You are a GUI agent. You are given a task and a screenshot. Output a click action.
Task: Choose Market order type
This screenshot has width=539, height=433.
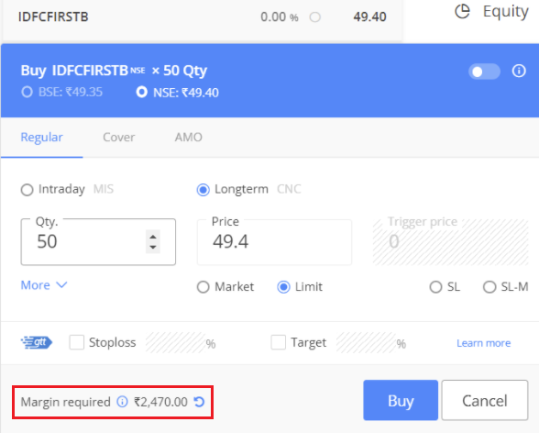[x=203, y=287]
